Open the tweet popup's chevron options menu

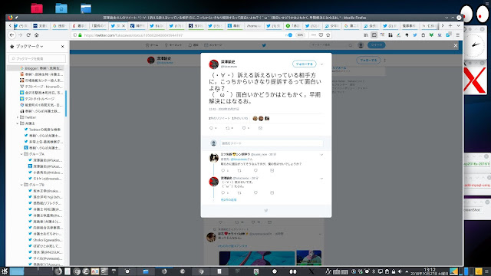(321, 64)
